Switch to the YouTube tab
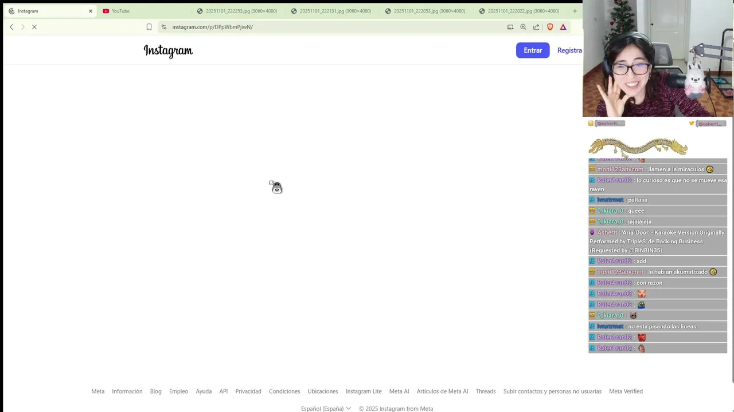Screen dimensions: 734x412 [143, 11]
